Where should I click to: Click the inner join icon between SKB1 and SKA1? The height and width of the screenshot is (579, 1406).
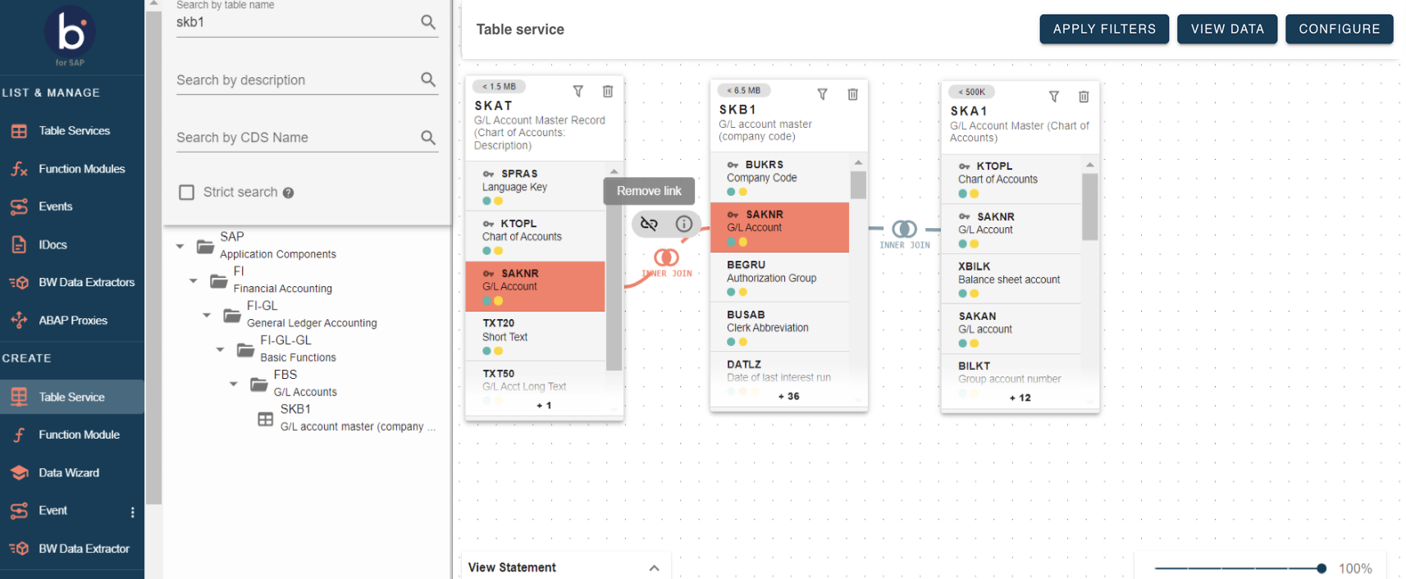click(904, 229)
